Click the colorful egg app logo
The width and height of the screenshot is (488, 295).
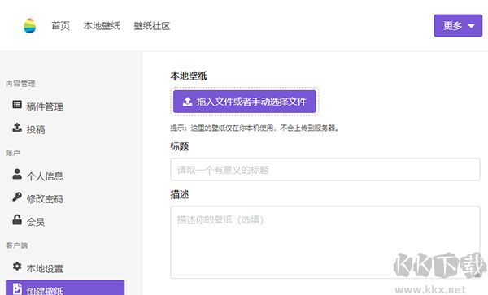pyautogui.click(x=29, y=25)
